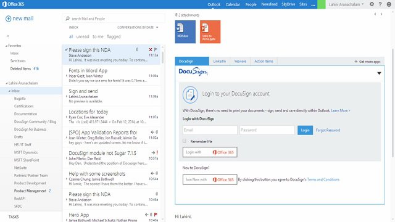
Task: Open the more apps ellipsis in top bar
Action: [313, 4]
